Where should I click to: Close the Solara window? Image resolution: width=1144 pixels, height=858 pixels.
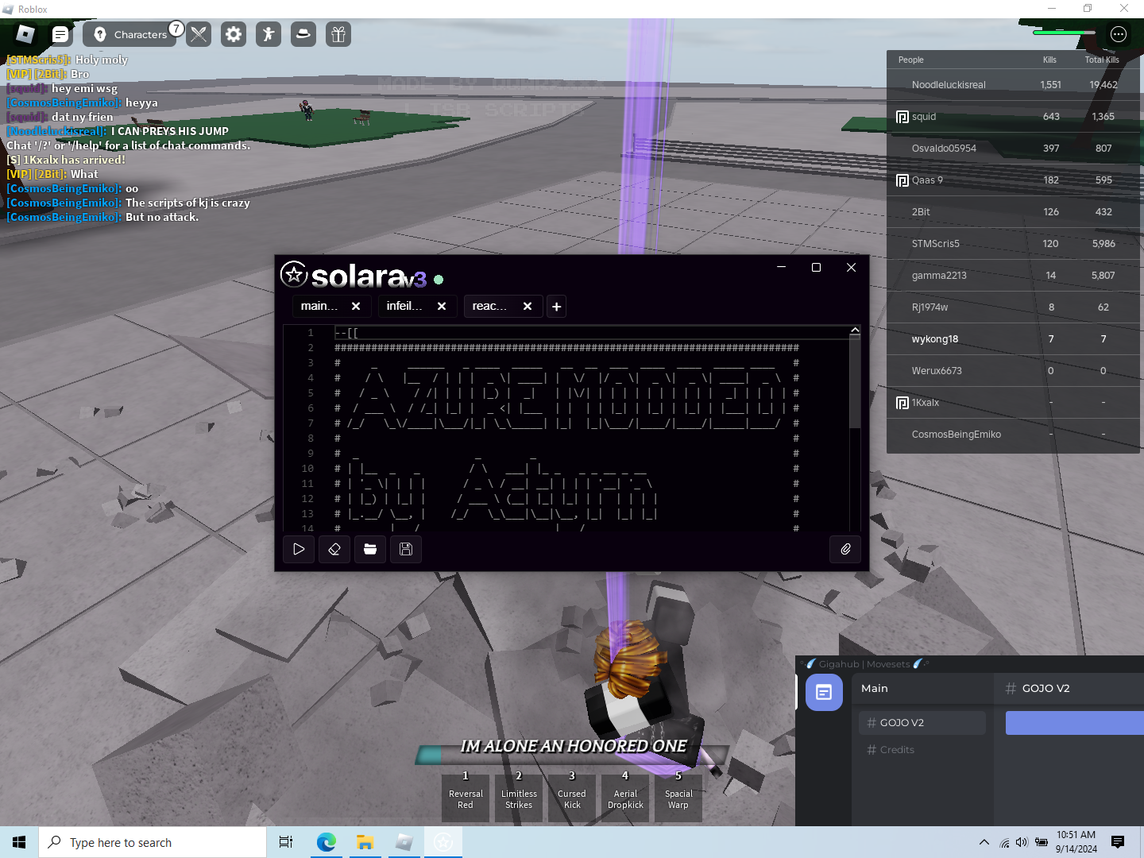tap(851, 268)
